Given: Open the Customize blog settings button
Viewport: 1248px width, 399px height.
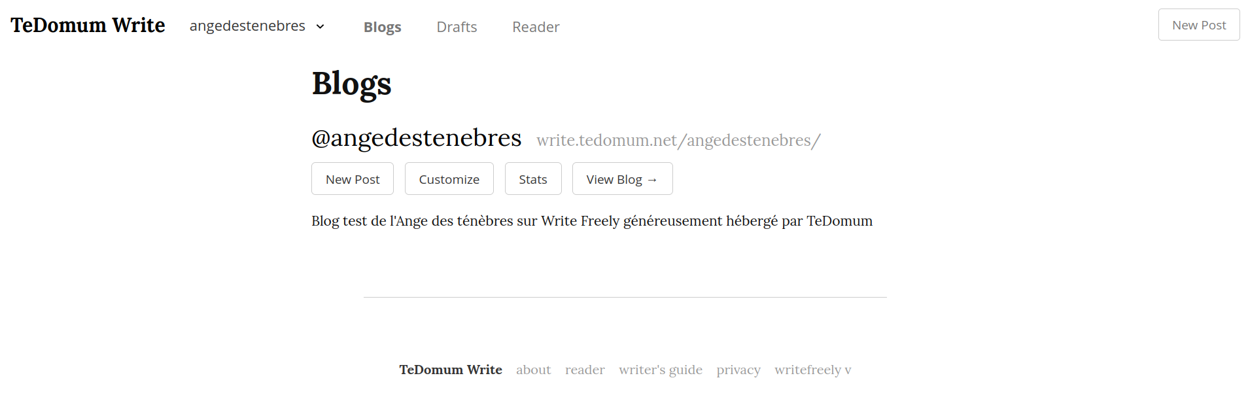Looking at the screenshot, I should pos(449,179).
